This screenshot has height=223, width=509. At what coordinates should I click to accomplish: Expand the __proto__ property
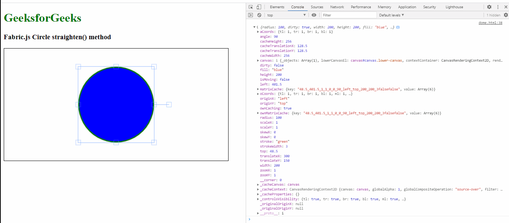click(258, 213)
